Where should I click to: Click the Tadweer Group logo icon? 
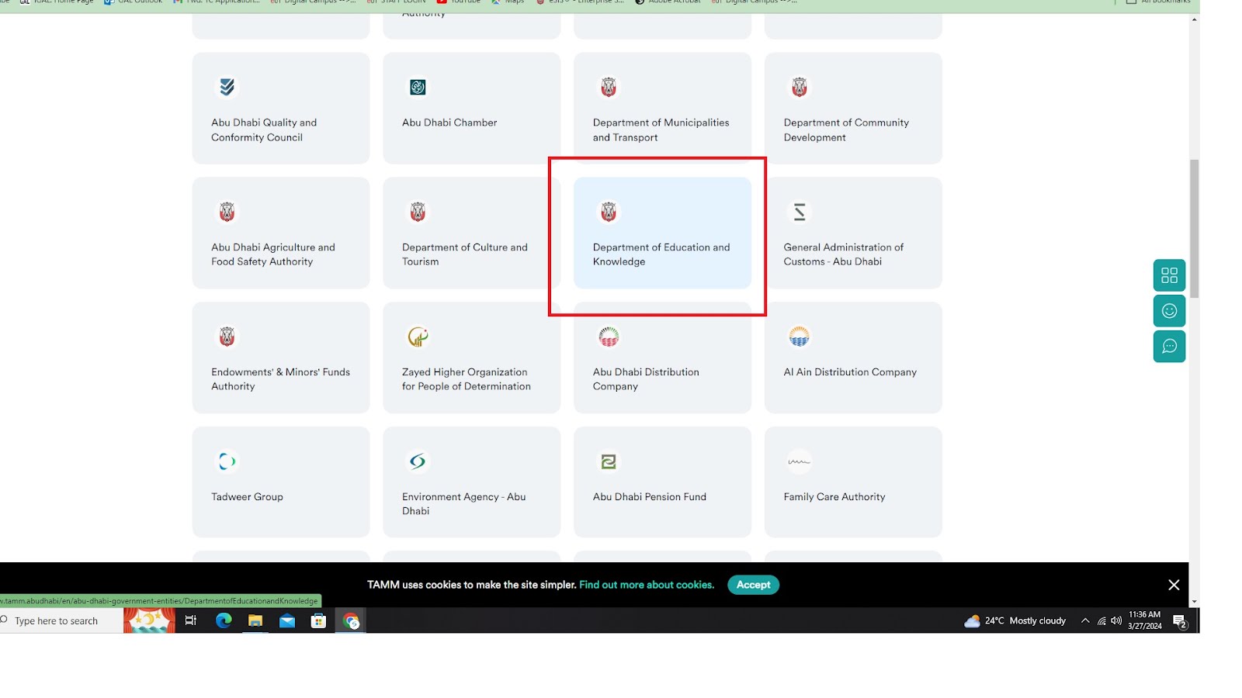(x=227, y=461)
